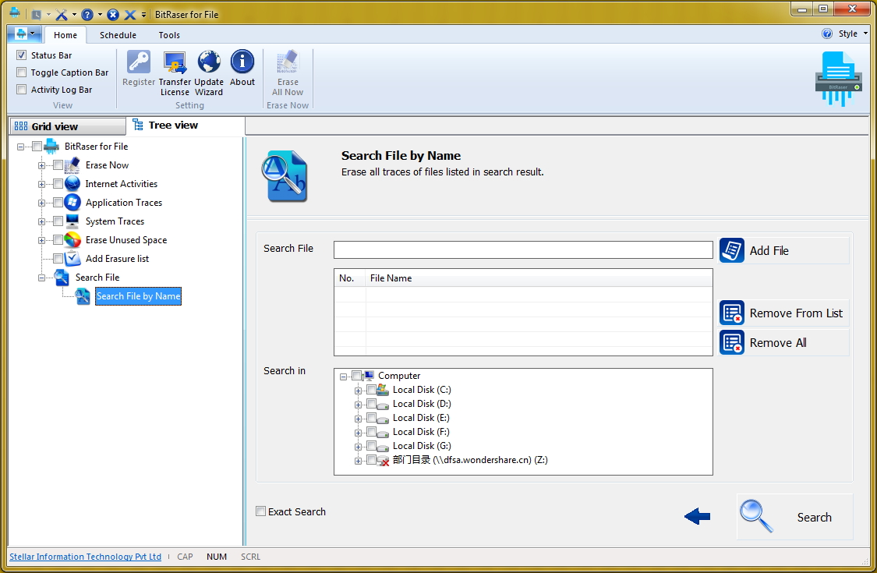
Task: Click the Remove From List icon
Action: tap(732, 313)
